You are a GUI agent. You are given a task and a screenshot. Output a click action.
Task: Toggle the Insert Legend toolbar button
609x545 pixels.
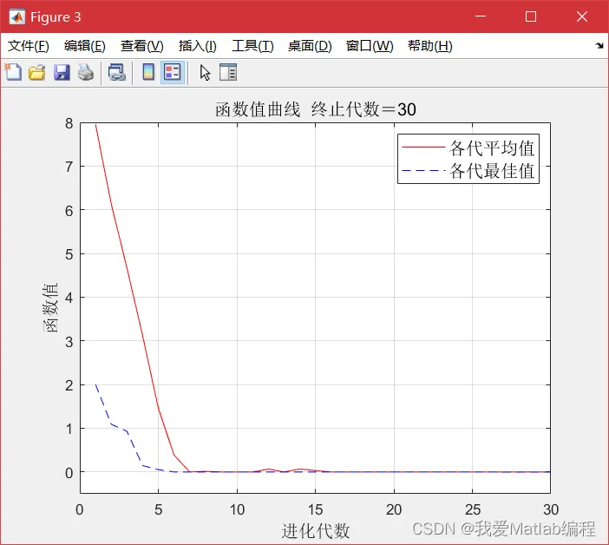coord(173,72)
